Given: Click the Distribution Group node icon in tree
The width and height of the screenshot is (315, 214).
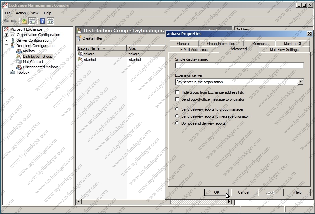Looking at the screenshot, I should (x=19, y=56).
